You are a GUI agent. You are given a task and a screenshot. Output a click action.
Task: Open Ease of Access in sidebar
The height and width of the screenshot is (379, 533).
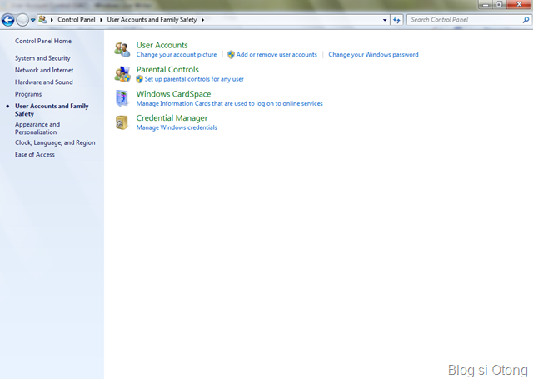pyautogui.click(x=35, y=155)
